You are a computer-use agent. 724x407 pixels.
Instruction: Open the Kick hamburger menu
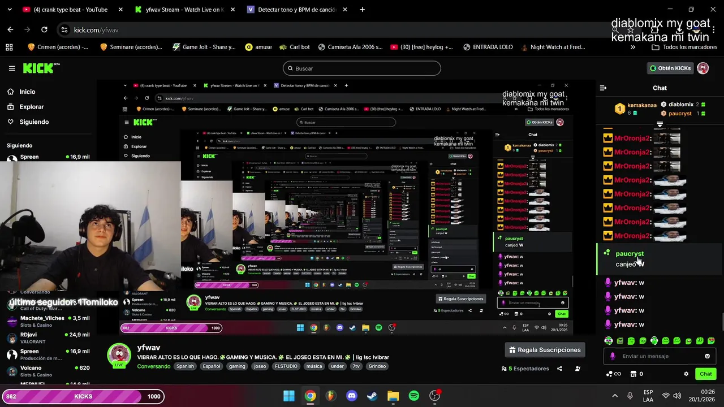(x=12, y=68)
